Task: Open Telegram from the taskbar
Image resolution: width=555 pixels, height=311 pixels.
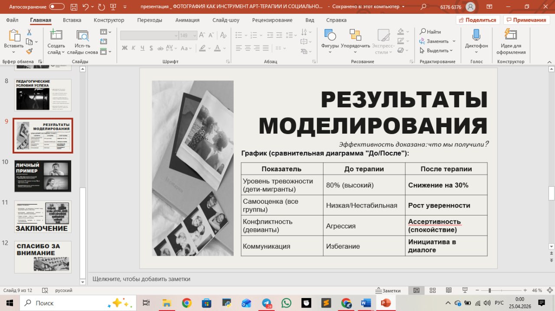Action: [x=267, y=303]
